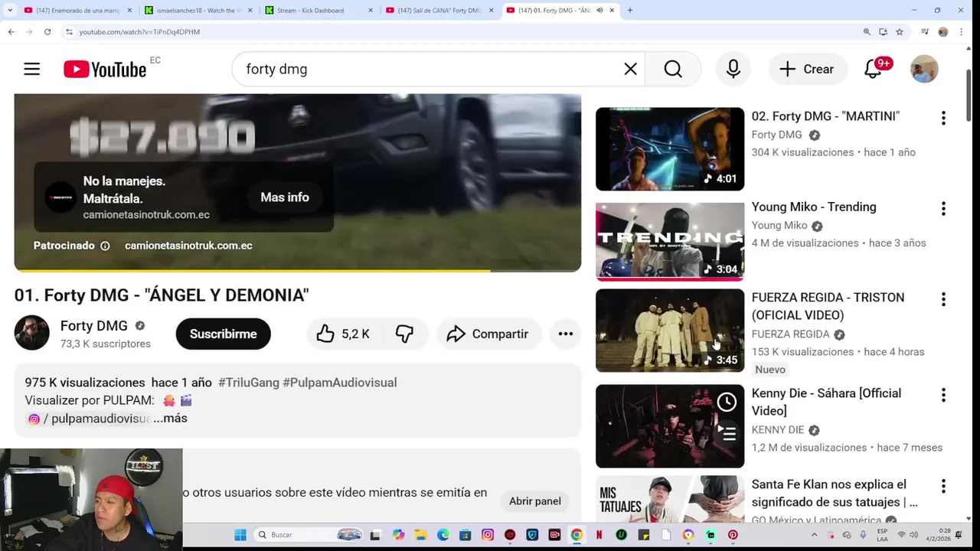Image resolution: width=980 pixels, height=551 pixels.
Task: Expand the video description with ...más
Action: coord(170,419)
